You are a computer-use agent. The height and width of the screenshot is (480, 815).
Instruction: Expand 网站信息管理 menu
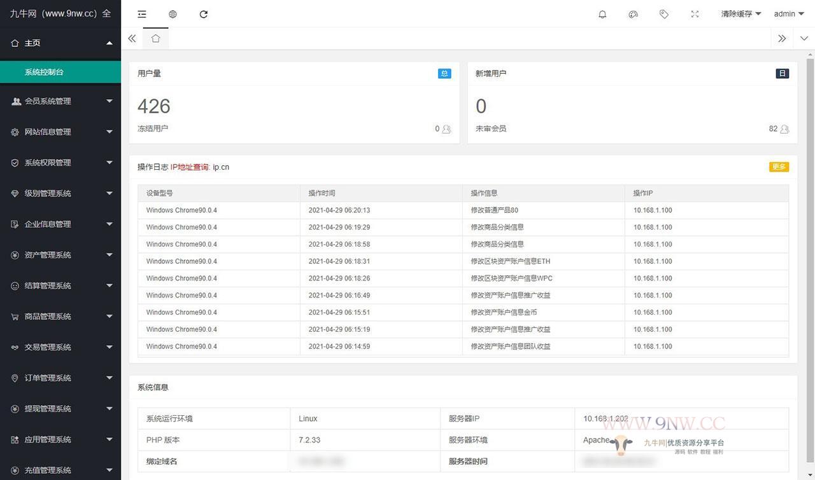click(x=60, y=132)
